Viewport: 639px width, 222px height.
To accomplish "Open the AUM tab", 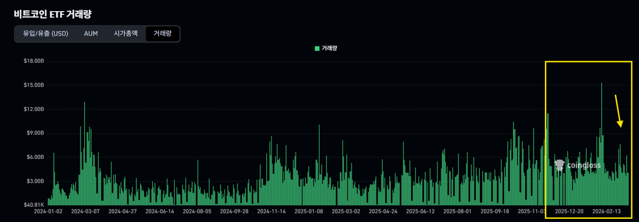I will click(x=91, y=33).
